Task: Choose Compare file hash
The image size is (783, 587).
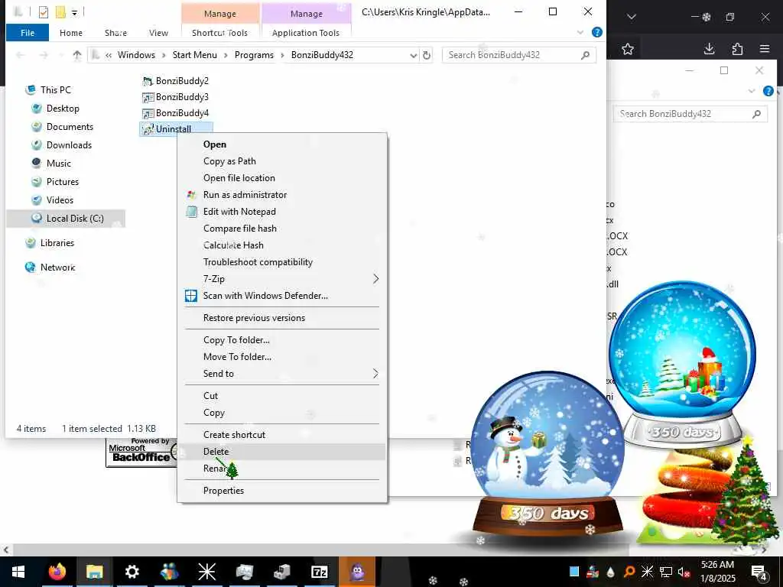Action: tap(282, 229)
